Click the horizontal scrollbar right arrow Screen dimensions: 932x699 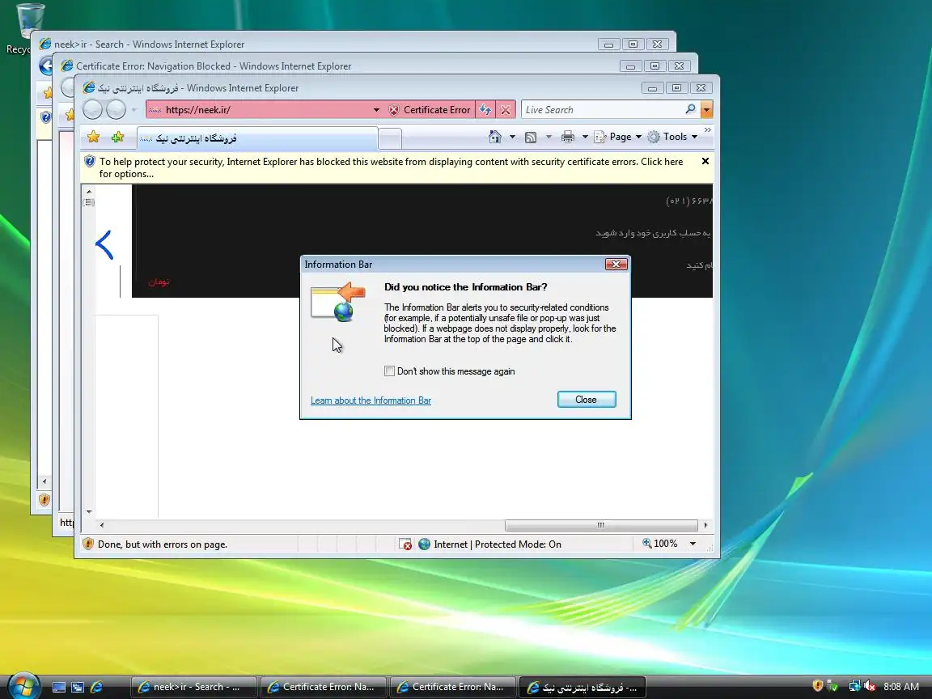pyautogui.click(x=705, y=525)
